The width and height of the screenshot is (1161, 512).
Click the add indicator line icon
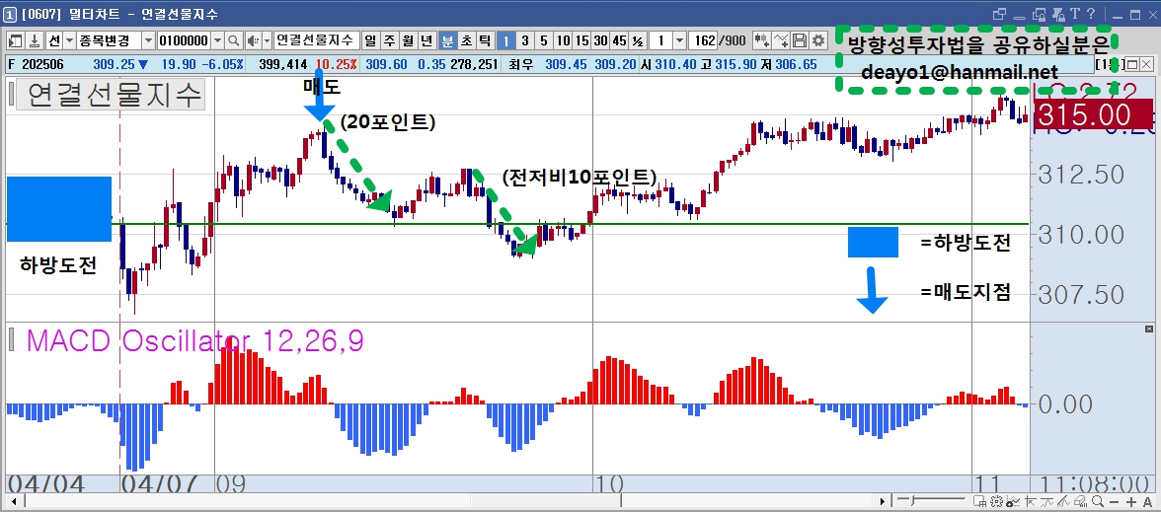pyautogui.click(x=780, y=39)
